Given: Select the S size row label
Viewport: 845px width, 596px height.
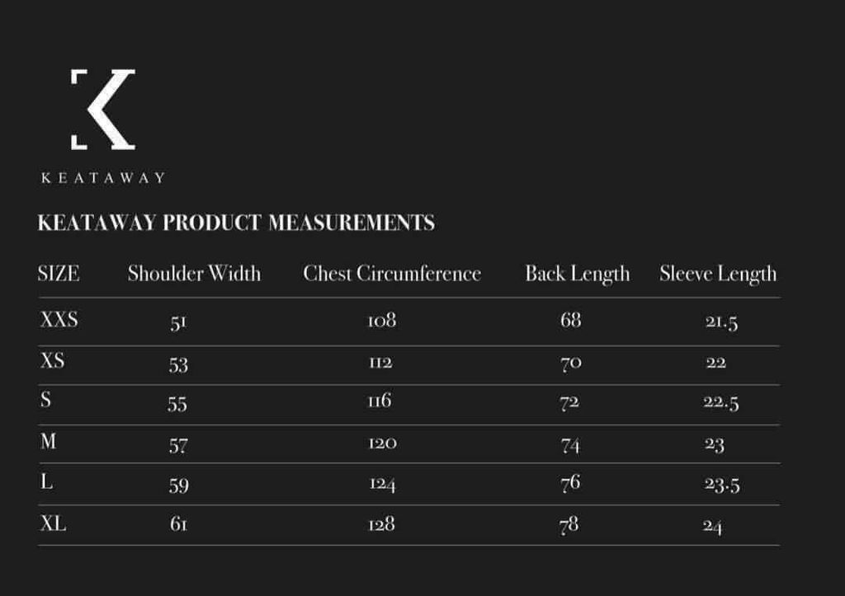Looking at the screenshot, I should click(x=46, y=400).
